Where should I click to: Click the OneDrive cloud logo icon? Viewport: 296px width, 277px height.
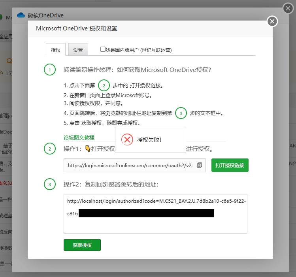21,15
